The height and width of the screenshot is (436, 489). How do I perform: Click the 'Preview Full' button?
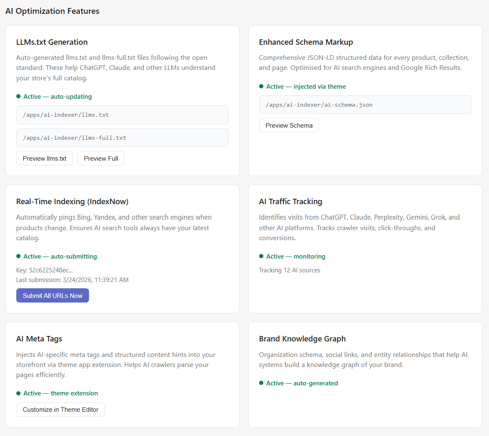point(101,158)
